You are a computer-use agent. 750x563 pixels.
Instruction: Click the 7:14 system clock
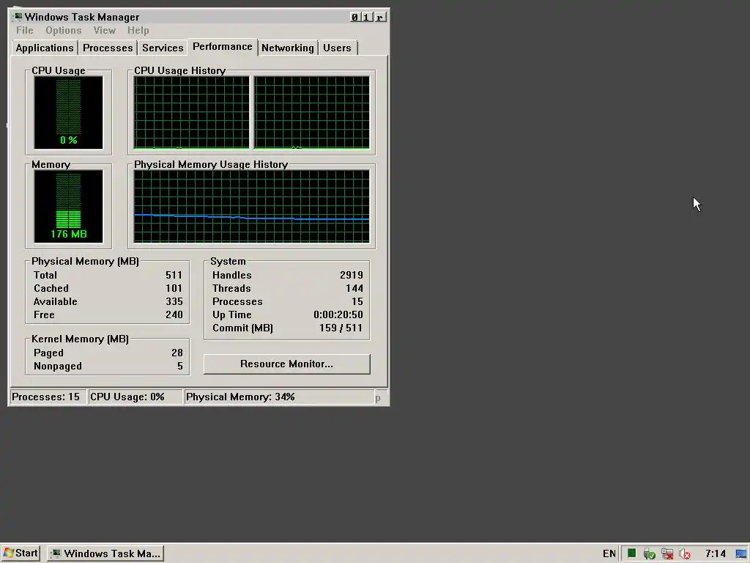(715, 554)
